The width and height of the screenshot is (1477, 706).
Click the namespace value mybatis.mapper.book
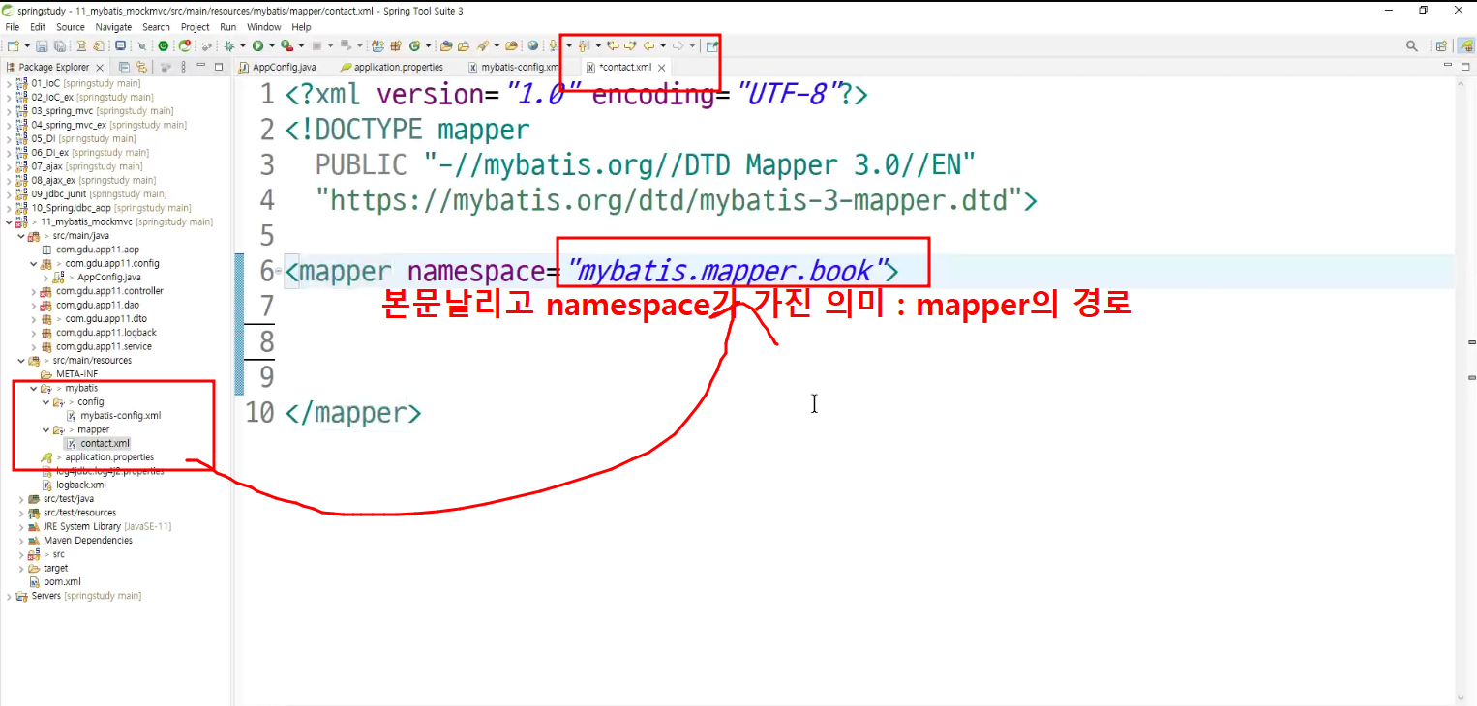[727, 272]
